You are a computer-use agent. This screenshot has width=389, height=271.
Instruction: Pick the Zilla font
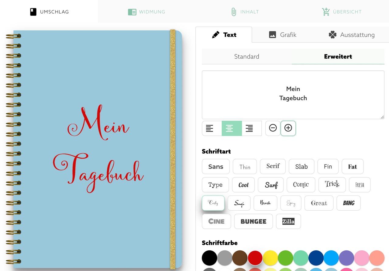tap(288, 221)
